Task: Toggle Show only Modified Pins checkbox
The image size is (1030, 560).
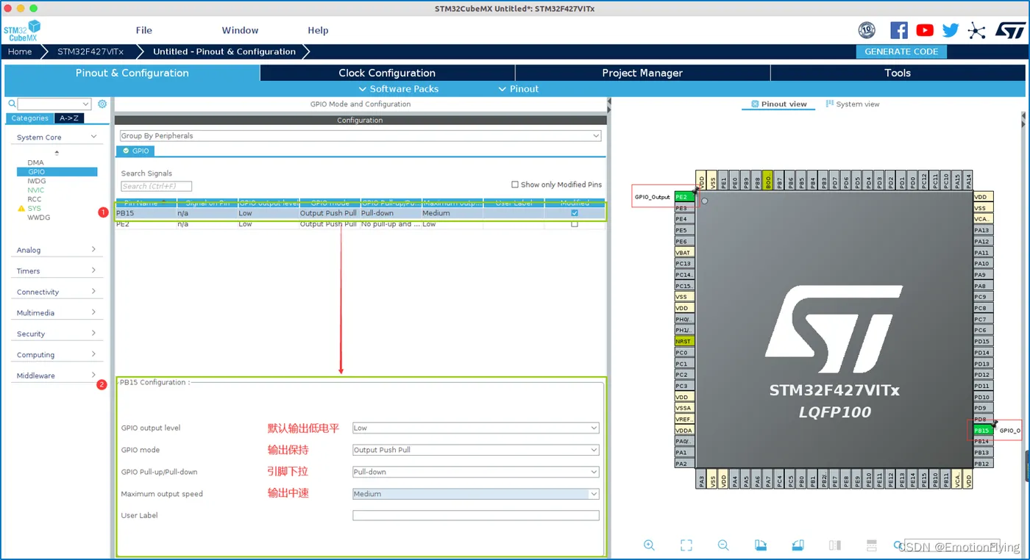Action: (x=515, y=184)
